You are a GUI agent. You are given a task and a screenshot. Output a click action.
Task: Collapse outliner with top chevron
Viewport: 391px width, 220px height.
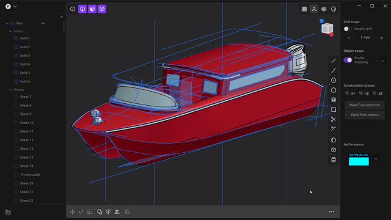(62, 17)
